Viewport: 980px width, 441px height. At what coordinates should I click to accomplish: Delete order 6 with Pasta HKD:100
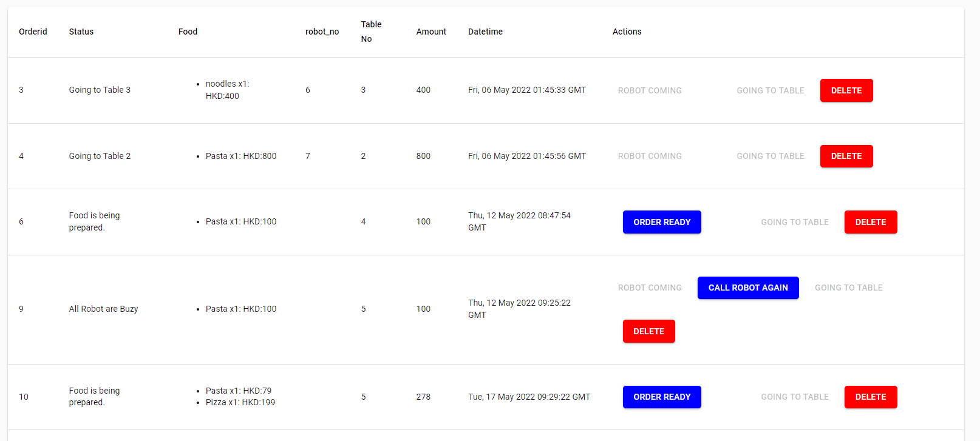point(871,221)
